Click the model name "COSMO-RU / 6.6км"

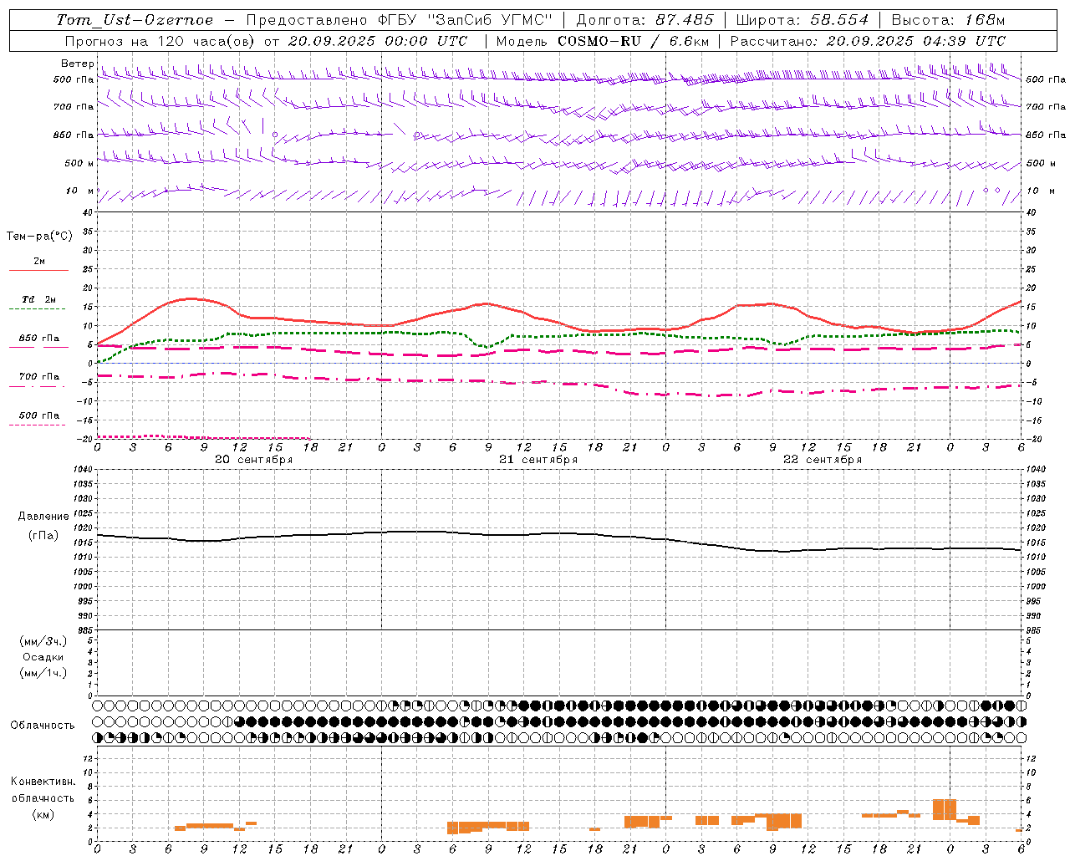click(x=633, y=41)
